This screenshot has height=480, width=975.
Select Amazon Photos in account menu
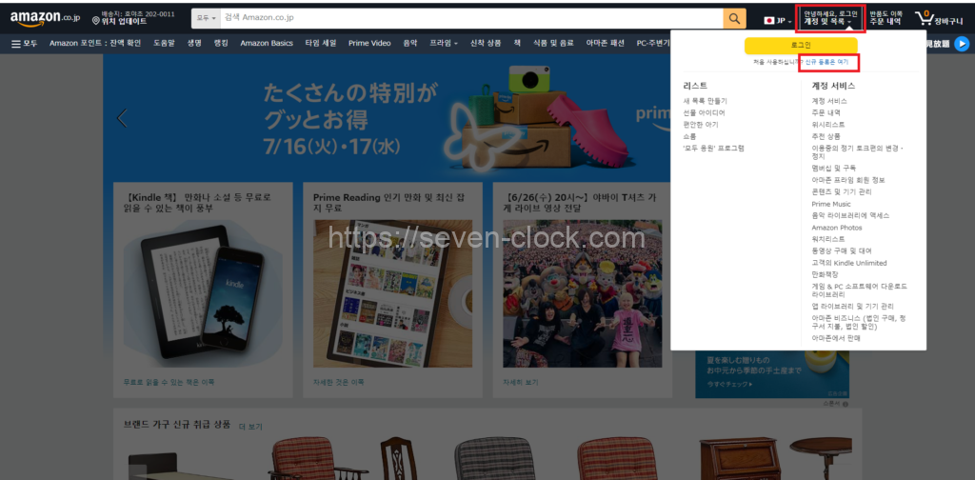click(x=836, y=228)
